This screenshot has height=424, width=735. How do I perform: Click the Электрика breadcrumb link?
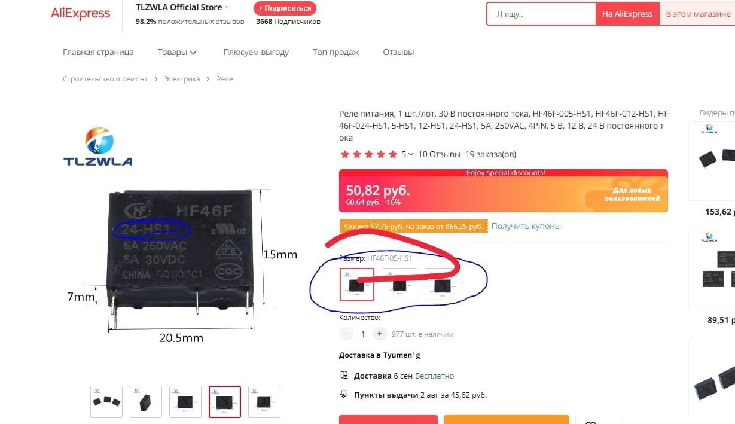(x=182, y=79)
